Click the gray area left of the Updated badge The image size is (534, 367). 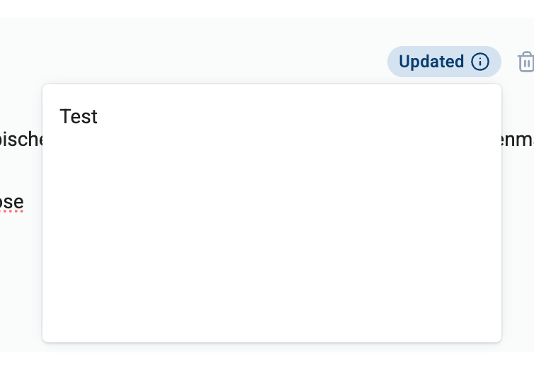pos(212,62)
